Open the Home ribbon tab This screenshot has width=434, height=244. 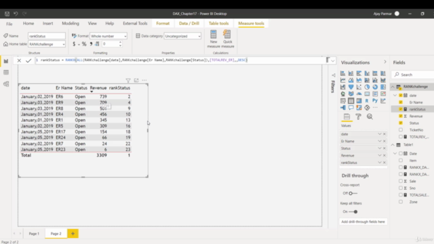[x=28, y=24]
